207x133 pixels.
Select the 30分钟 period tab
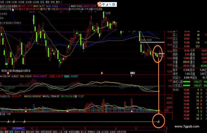[28, 2]
